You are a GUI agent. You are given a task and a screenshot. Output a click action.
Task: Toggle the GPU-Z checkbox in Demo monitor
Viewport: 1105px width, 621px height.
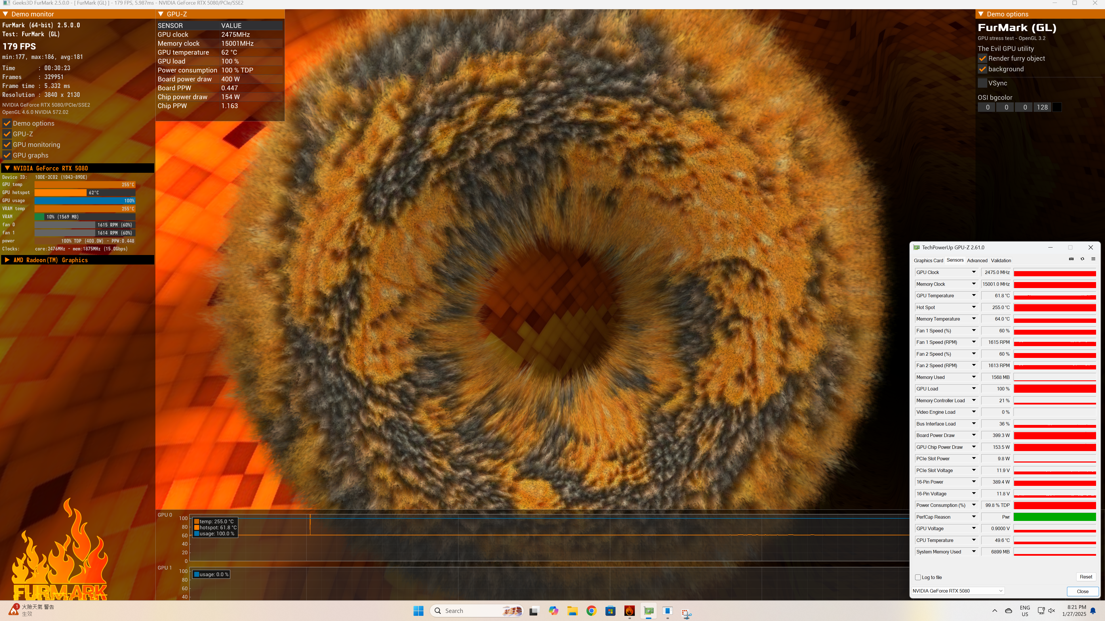coord(7,134)
